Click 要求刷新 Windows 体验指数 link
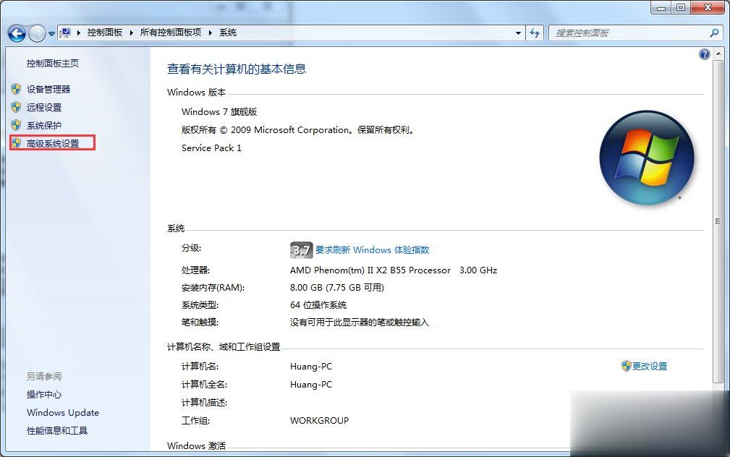Screen dimensions: 730x457 point(372,250)
